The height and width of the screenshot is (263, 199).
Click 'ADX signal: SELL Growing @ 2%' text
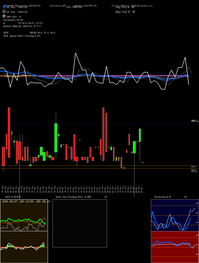coord(22,36)
